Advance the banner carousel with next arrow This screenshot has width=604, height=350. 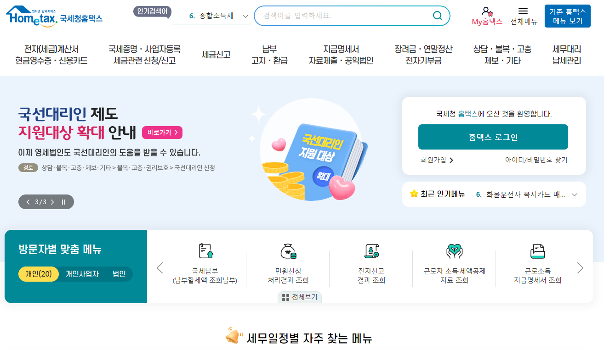coord(52,201)
